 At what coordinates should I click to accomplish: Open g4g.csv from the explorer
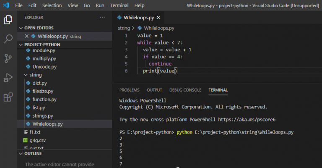[x=38, y=140]
